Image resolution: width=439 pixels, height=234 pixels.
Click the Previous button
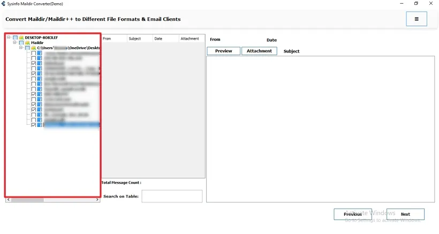click(353, 214)
